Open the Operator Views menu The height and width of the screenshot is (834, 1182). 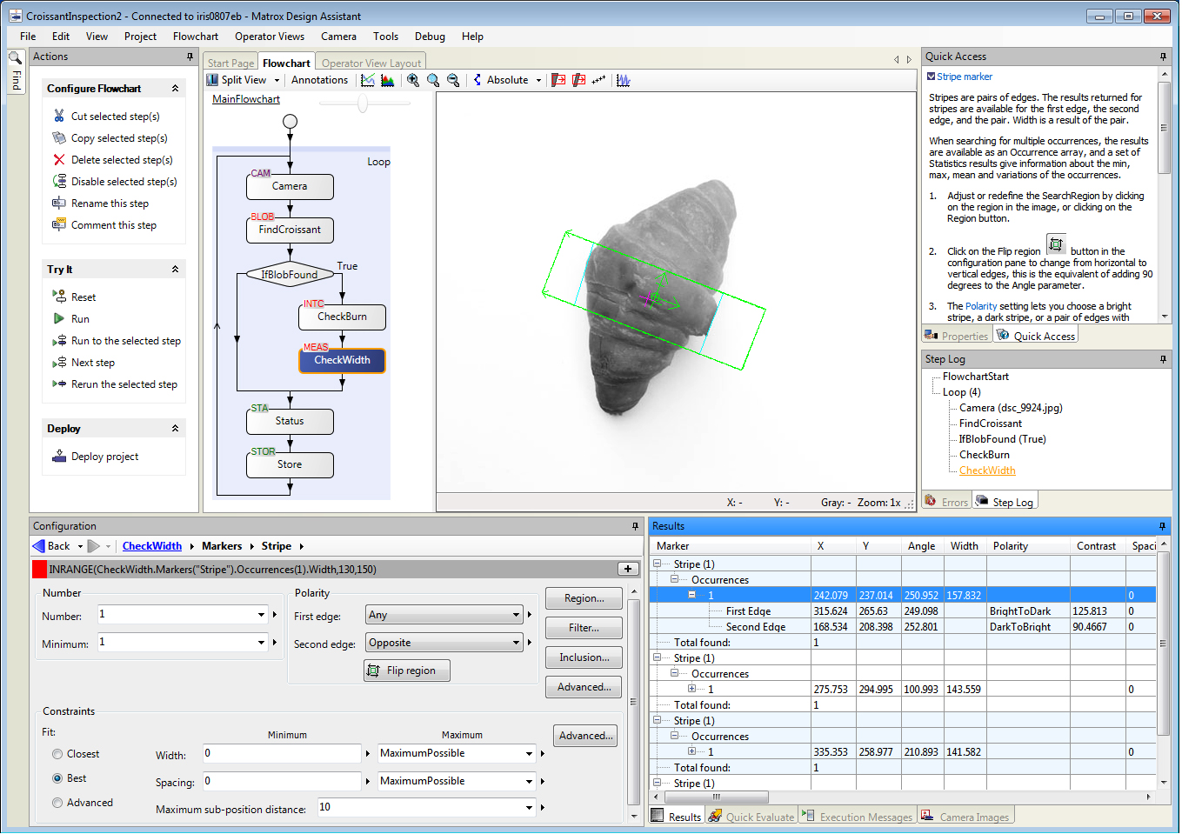[x=270, y=37]
